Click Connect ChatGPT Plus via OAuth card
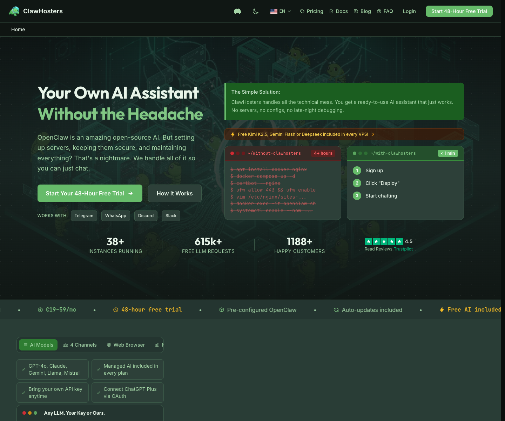 pos(128,393)
